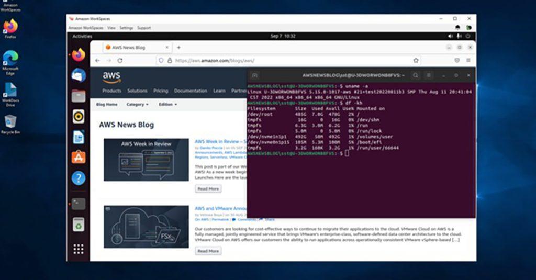Open Ubuntu Software store icon

coord(79,157)
